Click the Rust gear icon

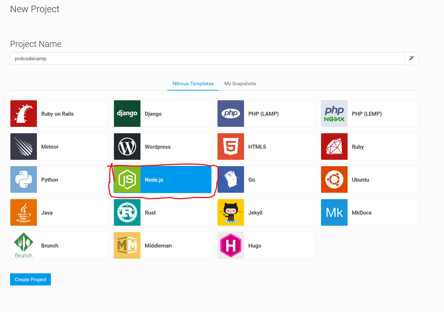(127, 212)
